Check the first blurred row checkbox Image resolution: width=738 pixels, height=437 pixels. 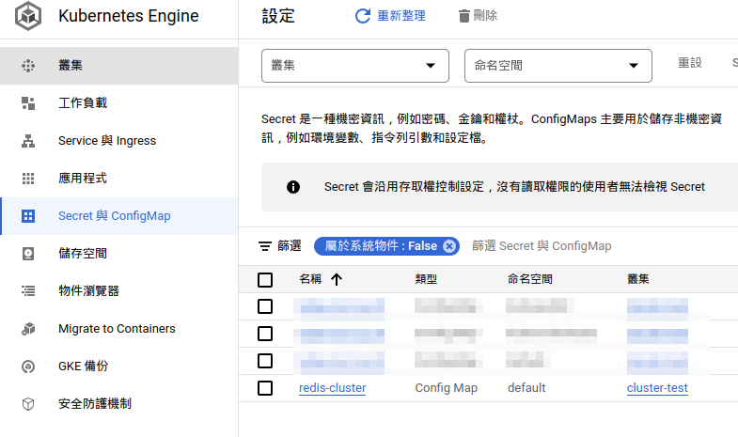click(x=265, y=306)
